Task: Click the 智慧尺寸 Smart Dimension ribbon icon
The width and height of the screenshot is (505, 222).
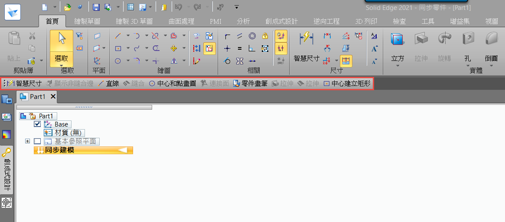Action: click(306, 38)
